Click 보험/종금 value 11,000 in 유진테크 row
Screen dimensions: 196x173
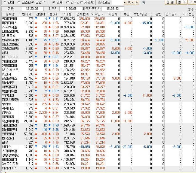147,96
